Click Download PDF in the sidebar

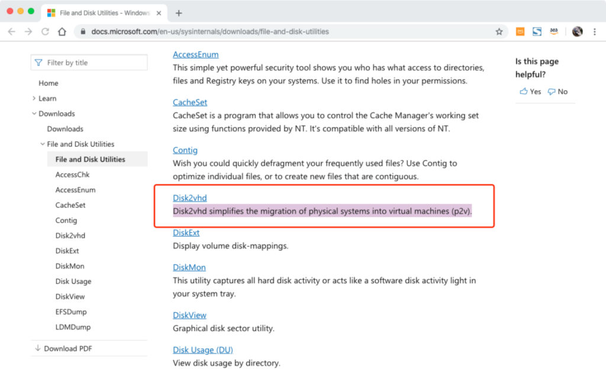pos(67,348)
